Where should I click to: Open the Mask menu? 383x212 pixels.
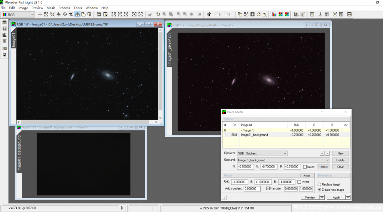[51, 8]
